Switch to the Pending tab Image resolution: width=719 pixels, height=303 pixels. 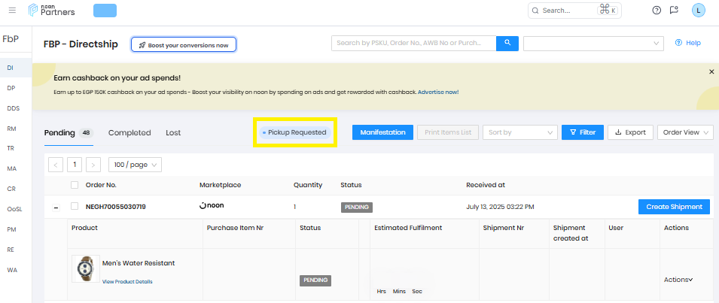click(69, 133)
